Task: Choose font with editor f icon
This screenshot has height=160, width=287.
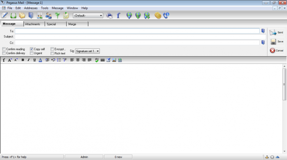Action: point(4,60)
